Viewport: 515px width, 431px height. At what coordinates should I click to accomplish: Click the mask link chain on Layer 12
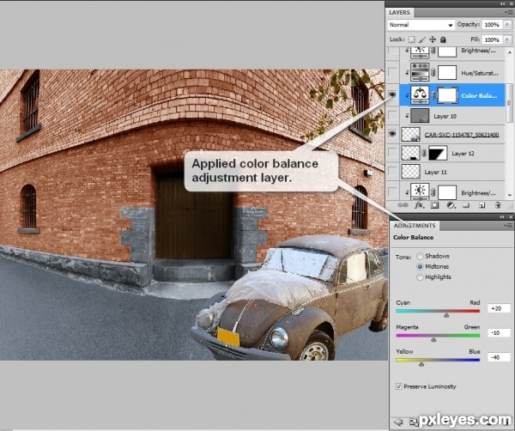(424, 154)
